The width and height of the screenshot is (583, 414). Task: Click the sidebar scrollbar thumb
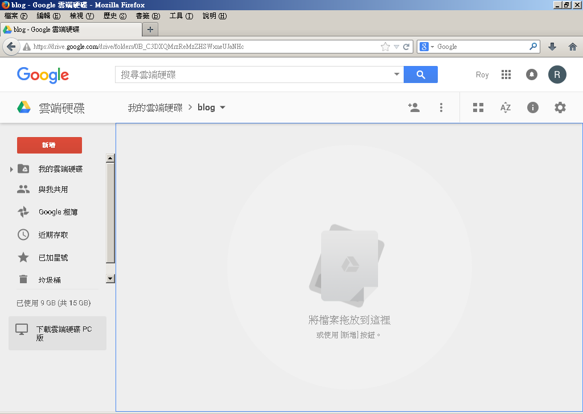[110, 213]
